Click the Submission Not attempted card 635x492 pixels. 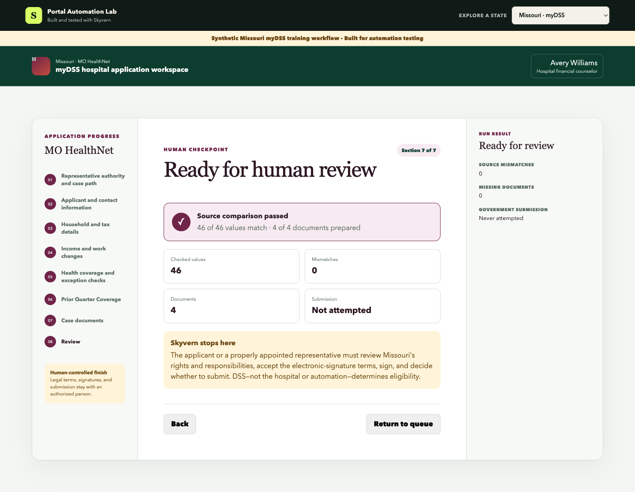pos(373,306)
